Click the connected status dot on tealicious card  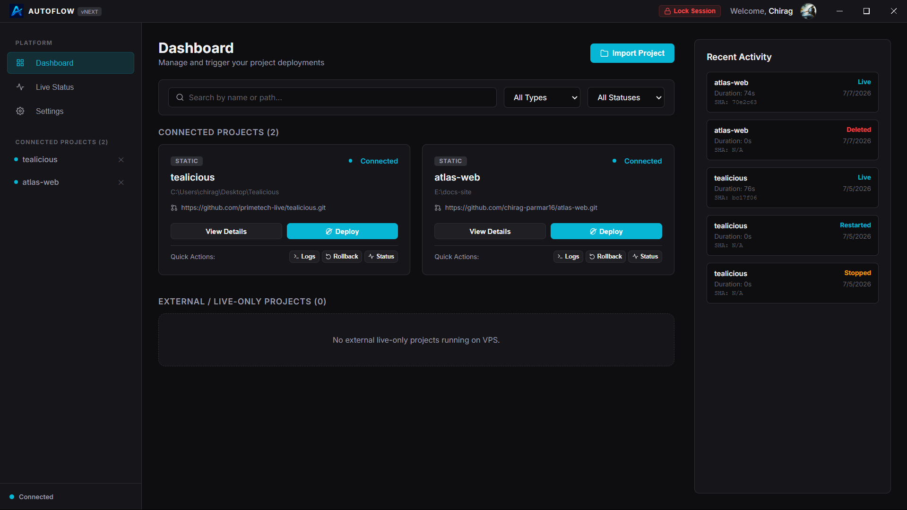coord(350,161)
